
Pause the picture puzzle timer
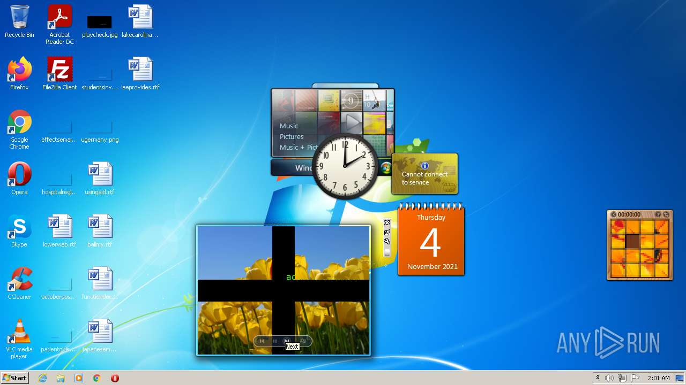[x=614, y=214]
